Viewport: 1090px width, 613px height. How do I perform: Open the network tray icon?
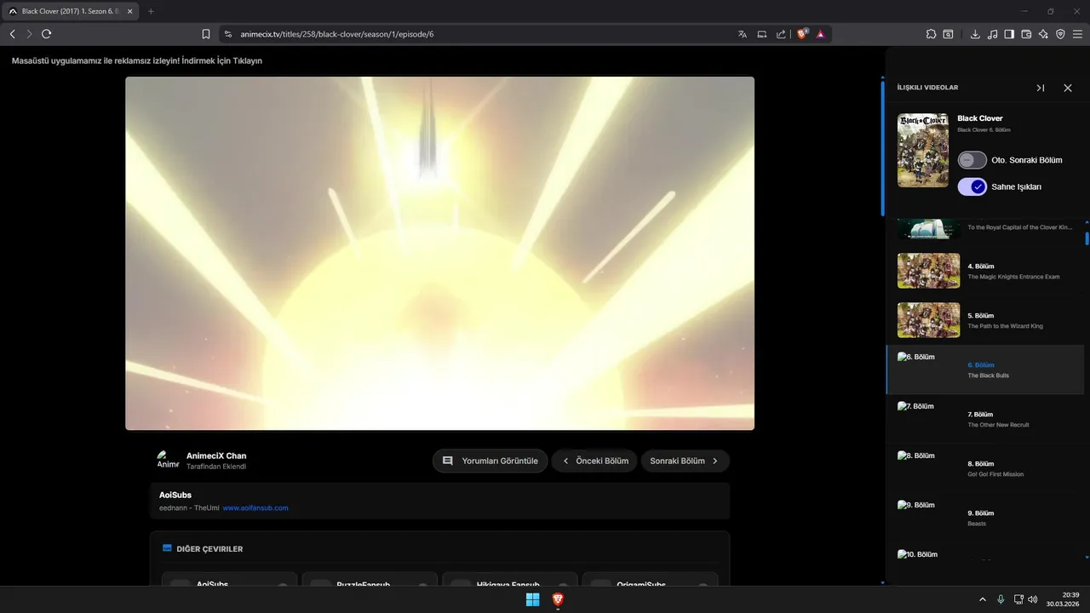pos(1018,599)
